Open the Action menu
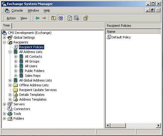163x136 pixels. [x=11, y=18]
